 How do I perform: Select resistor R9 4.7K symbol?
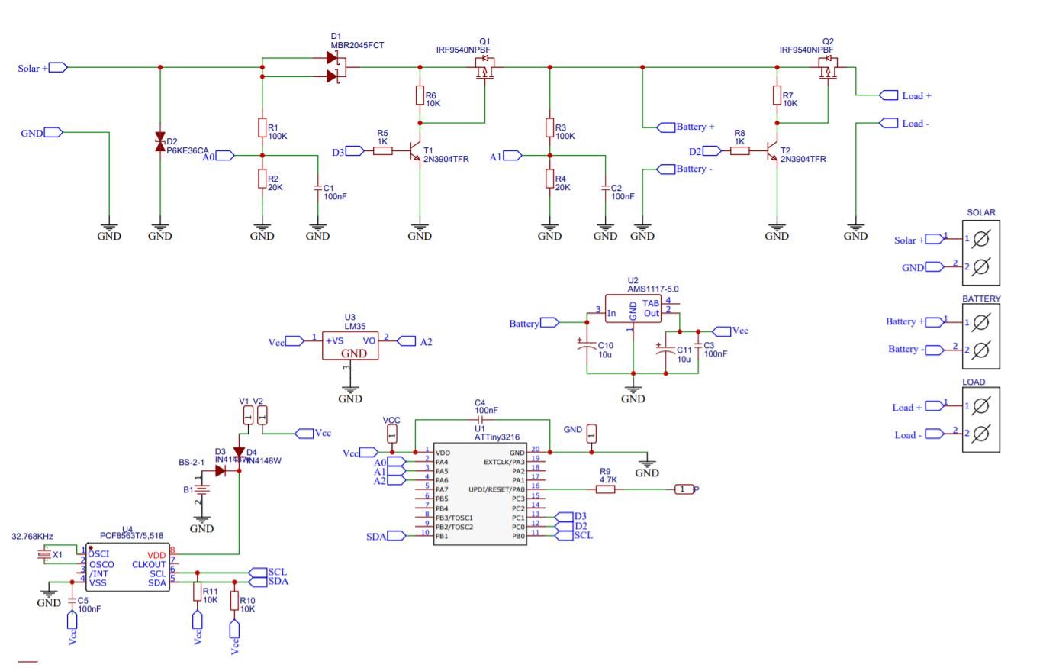[x=605, y=489]
